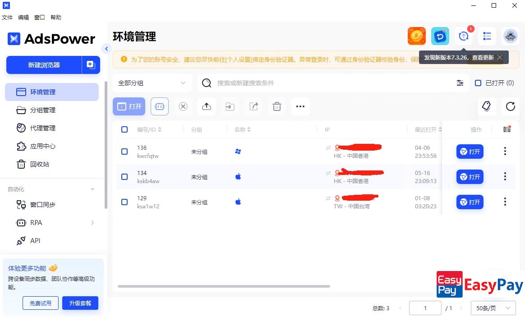Refresh the environment list
Viewport: 525px width, 317px height.
click(510, 106)
